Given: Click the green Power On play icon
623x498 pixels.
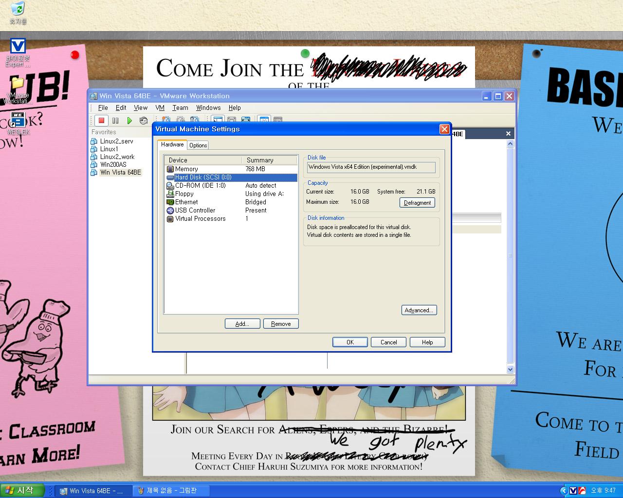Looking at the screenshot, I should coord(129,120).
